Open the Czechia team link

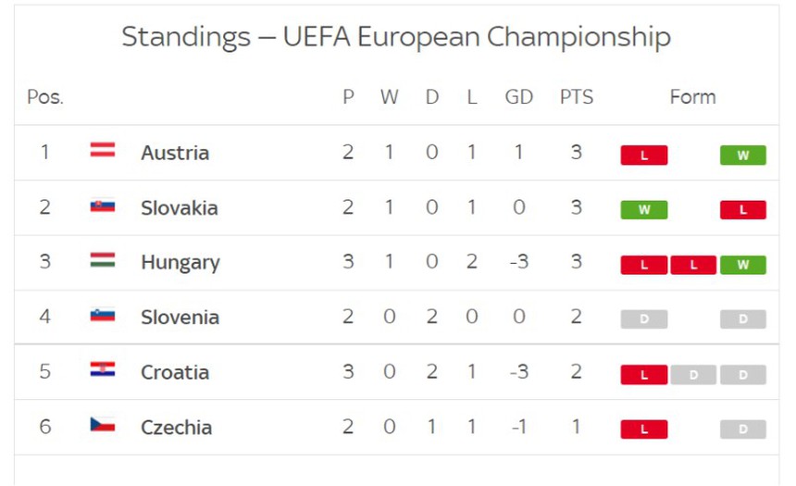coord(176,428)
